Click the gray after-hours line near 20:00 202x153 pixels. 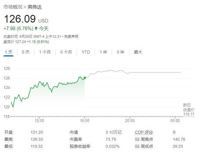pyautogui.click(x=130, y=72)
